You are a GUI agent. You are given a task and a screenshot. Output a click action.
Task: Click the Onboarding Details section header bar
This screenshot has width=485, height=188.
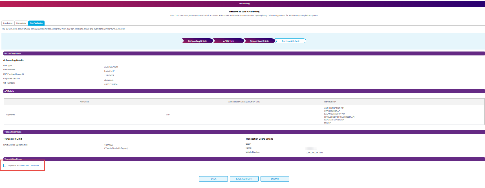tap(242, 53)
